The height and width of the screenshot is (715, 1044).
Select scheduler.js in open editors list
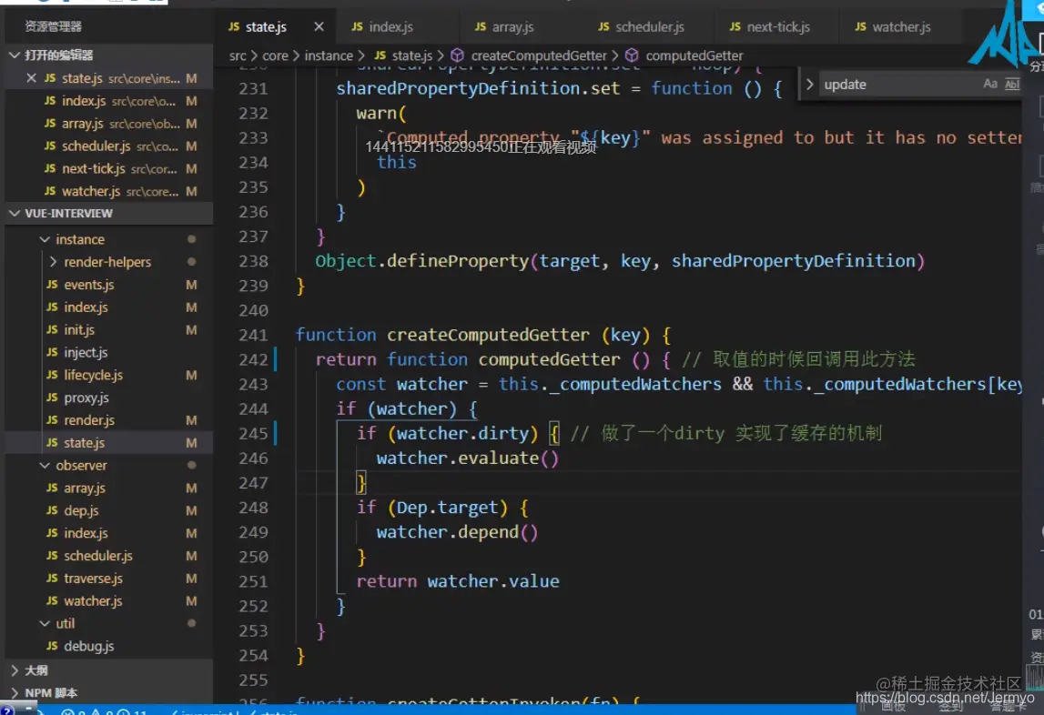108,146
